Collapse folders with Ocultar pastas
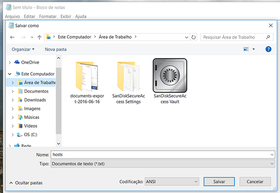Image resolution: width=280 pixels, height=193 pixels. click(x=26, y=183)
